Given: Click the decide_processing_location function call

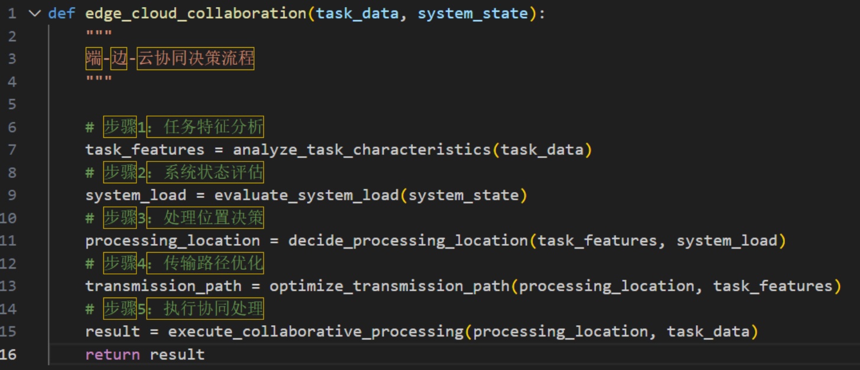Looking at the screenshot, I should (407, 241).
